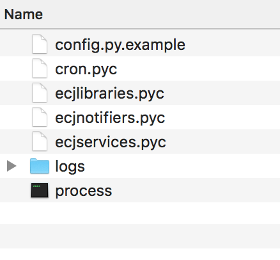Click the ecjservices.pyc document icon
The height and width of the screenshot is (260, 280).
(40, 142)
